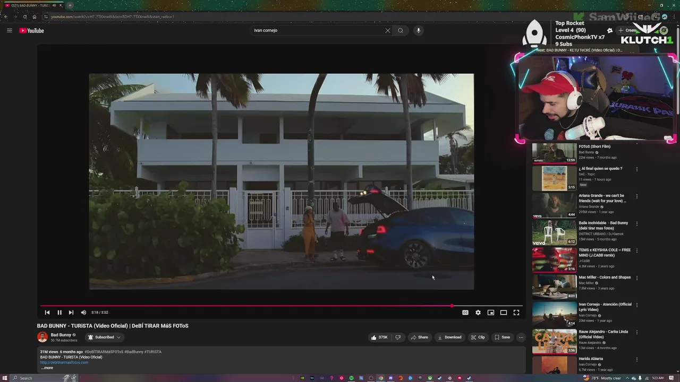Mute the tab using the tab audio icon
Screen dimensions: 680x382
(54, 5)
